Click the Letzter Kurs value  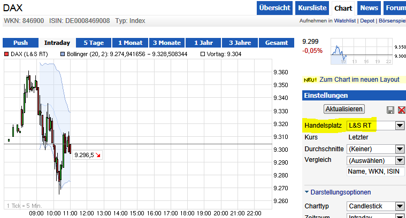358,137
